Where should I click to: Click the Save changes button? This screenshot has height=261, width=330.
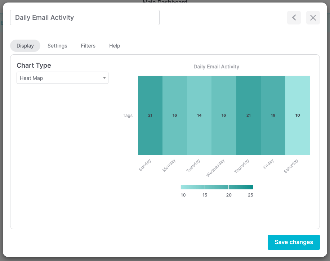[x=294, y=242]
